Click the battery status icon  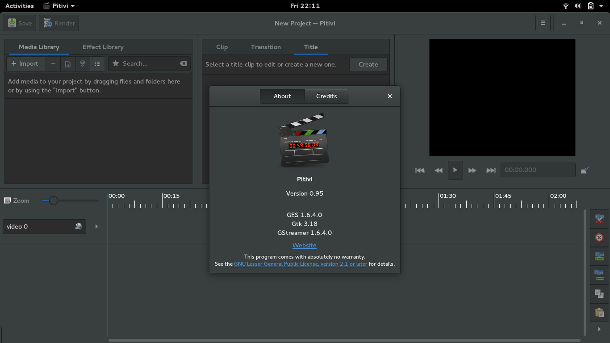click(590, 6)
